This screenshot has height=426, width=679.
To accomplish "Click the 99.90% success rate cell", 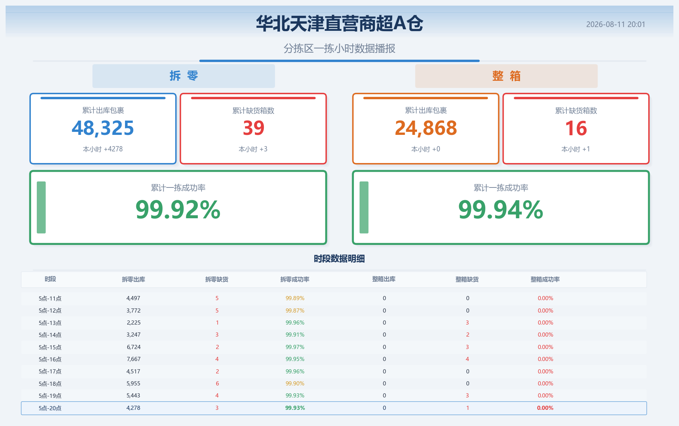I will [x=295, y=384].
